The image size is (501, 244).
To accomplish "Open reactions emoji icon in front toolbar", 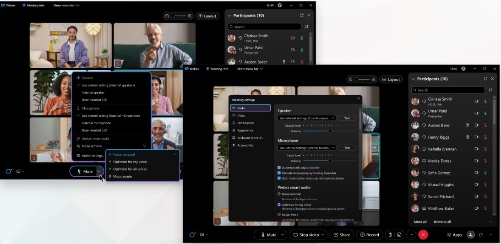I will click(x=399, y=235).
